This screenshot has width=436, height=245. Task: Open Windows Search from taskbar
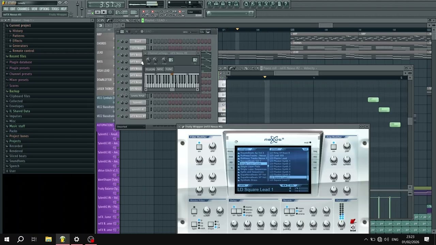pyautogui.click(x=20, y=239)
